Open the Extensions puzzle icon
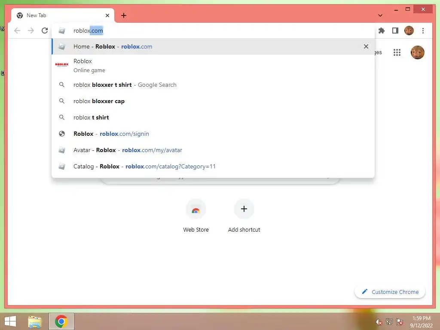 (x=382, y=31)
